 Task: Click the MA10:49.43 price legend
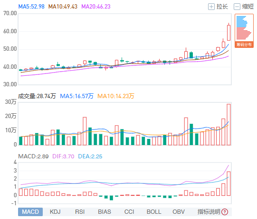[63, 7]
